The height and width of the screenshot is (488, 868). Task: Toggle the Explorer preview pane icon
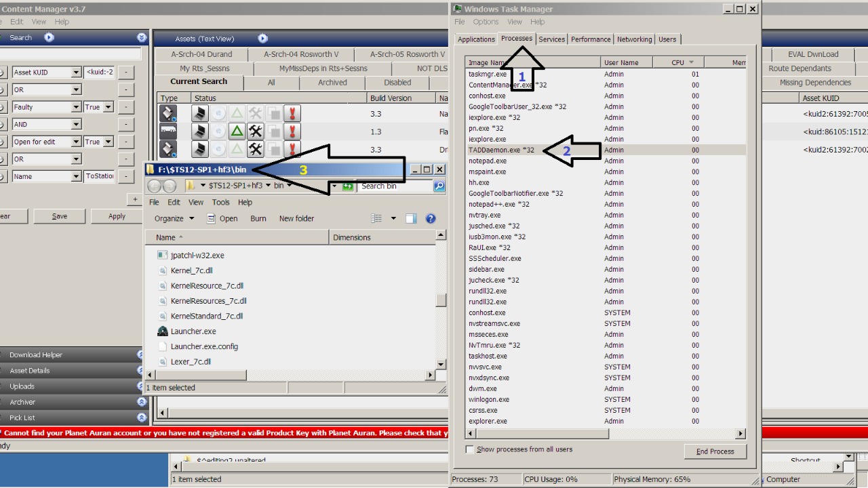pyautogui.click(x=411, y=218)
